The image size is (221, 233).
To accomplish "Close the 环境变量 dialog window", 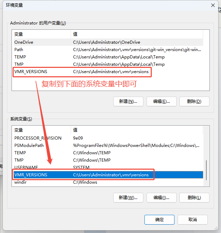I will [x=213, y=5].
